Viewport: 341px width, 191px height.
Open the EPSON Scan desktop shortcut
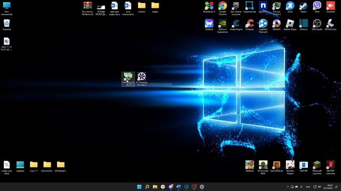[330, 25]
